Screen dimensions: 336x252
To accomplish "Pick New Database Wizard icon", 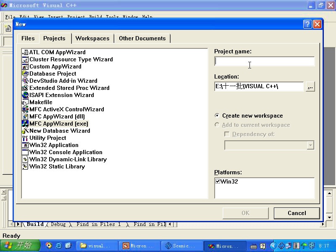I will (x=25, y=131).
